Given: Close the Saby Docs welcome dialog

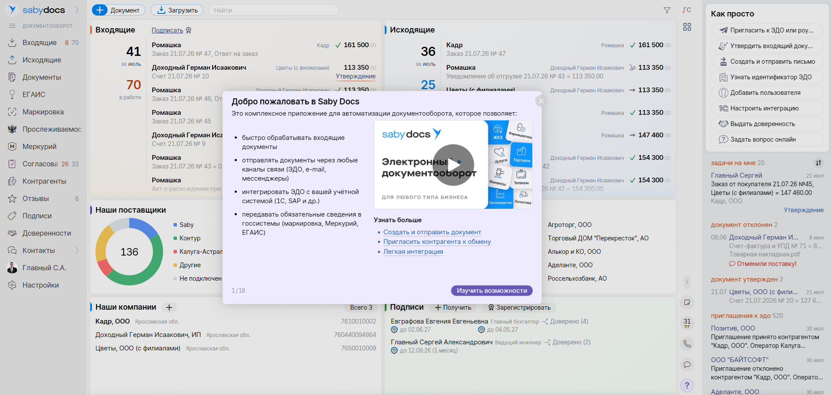Looking at the screenshot, I should 541,101.
